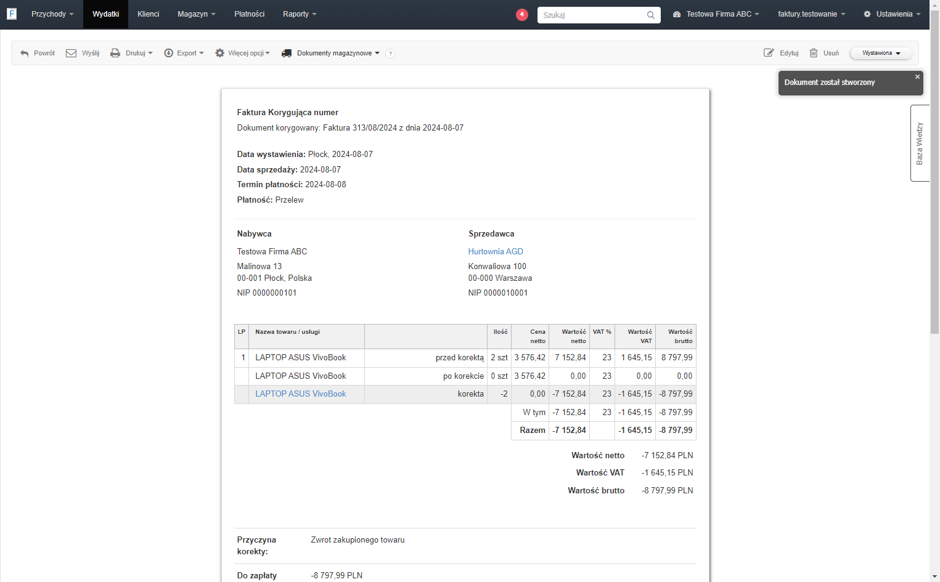Click the Powrót back arrow icon
The height and width of the screenshot is (582, 940).
coord(25,54)
